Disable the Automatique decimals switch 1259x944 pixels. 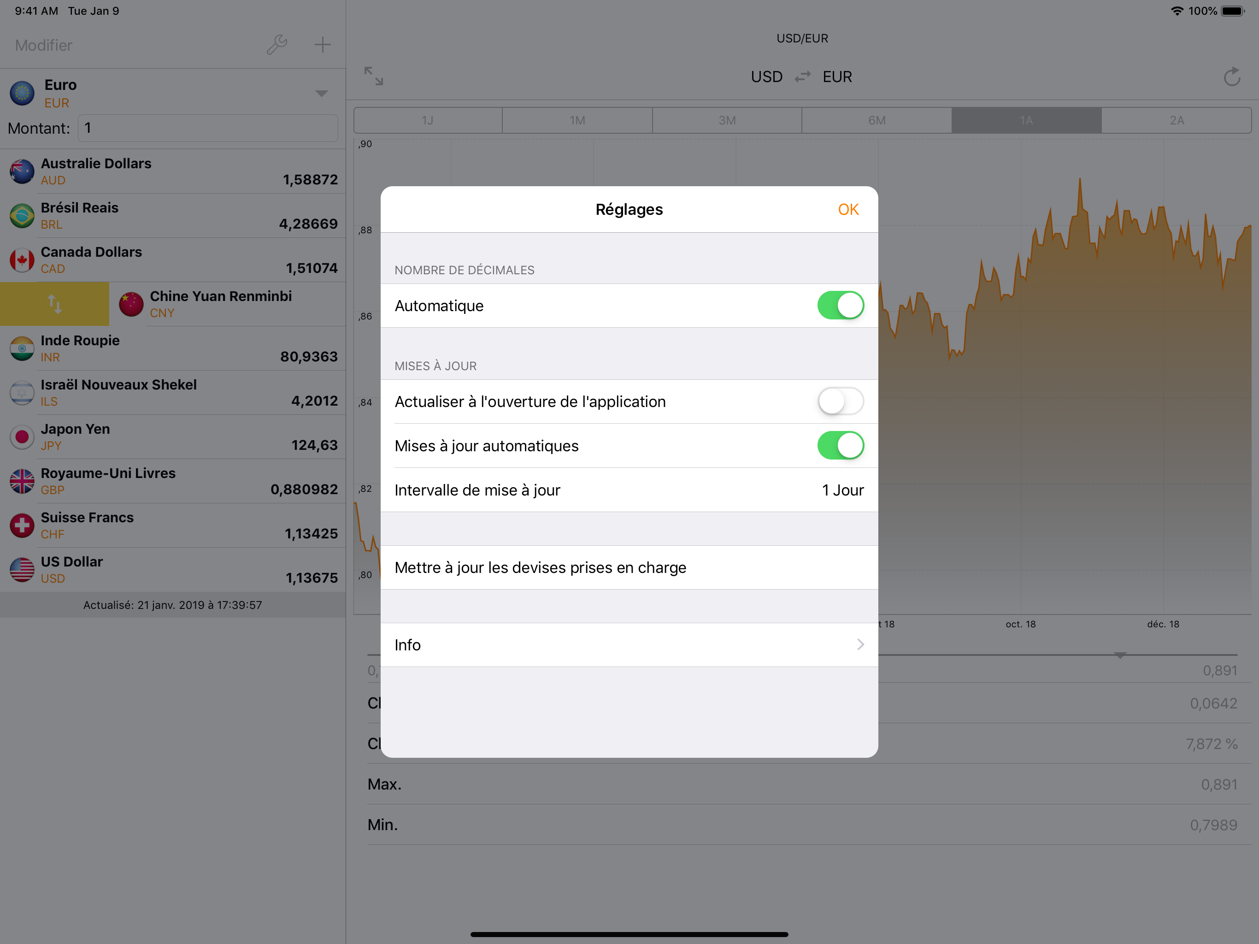tap(840, 305)
